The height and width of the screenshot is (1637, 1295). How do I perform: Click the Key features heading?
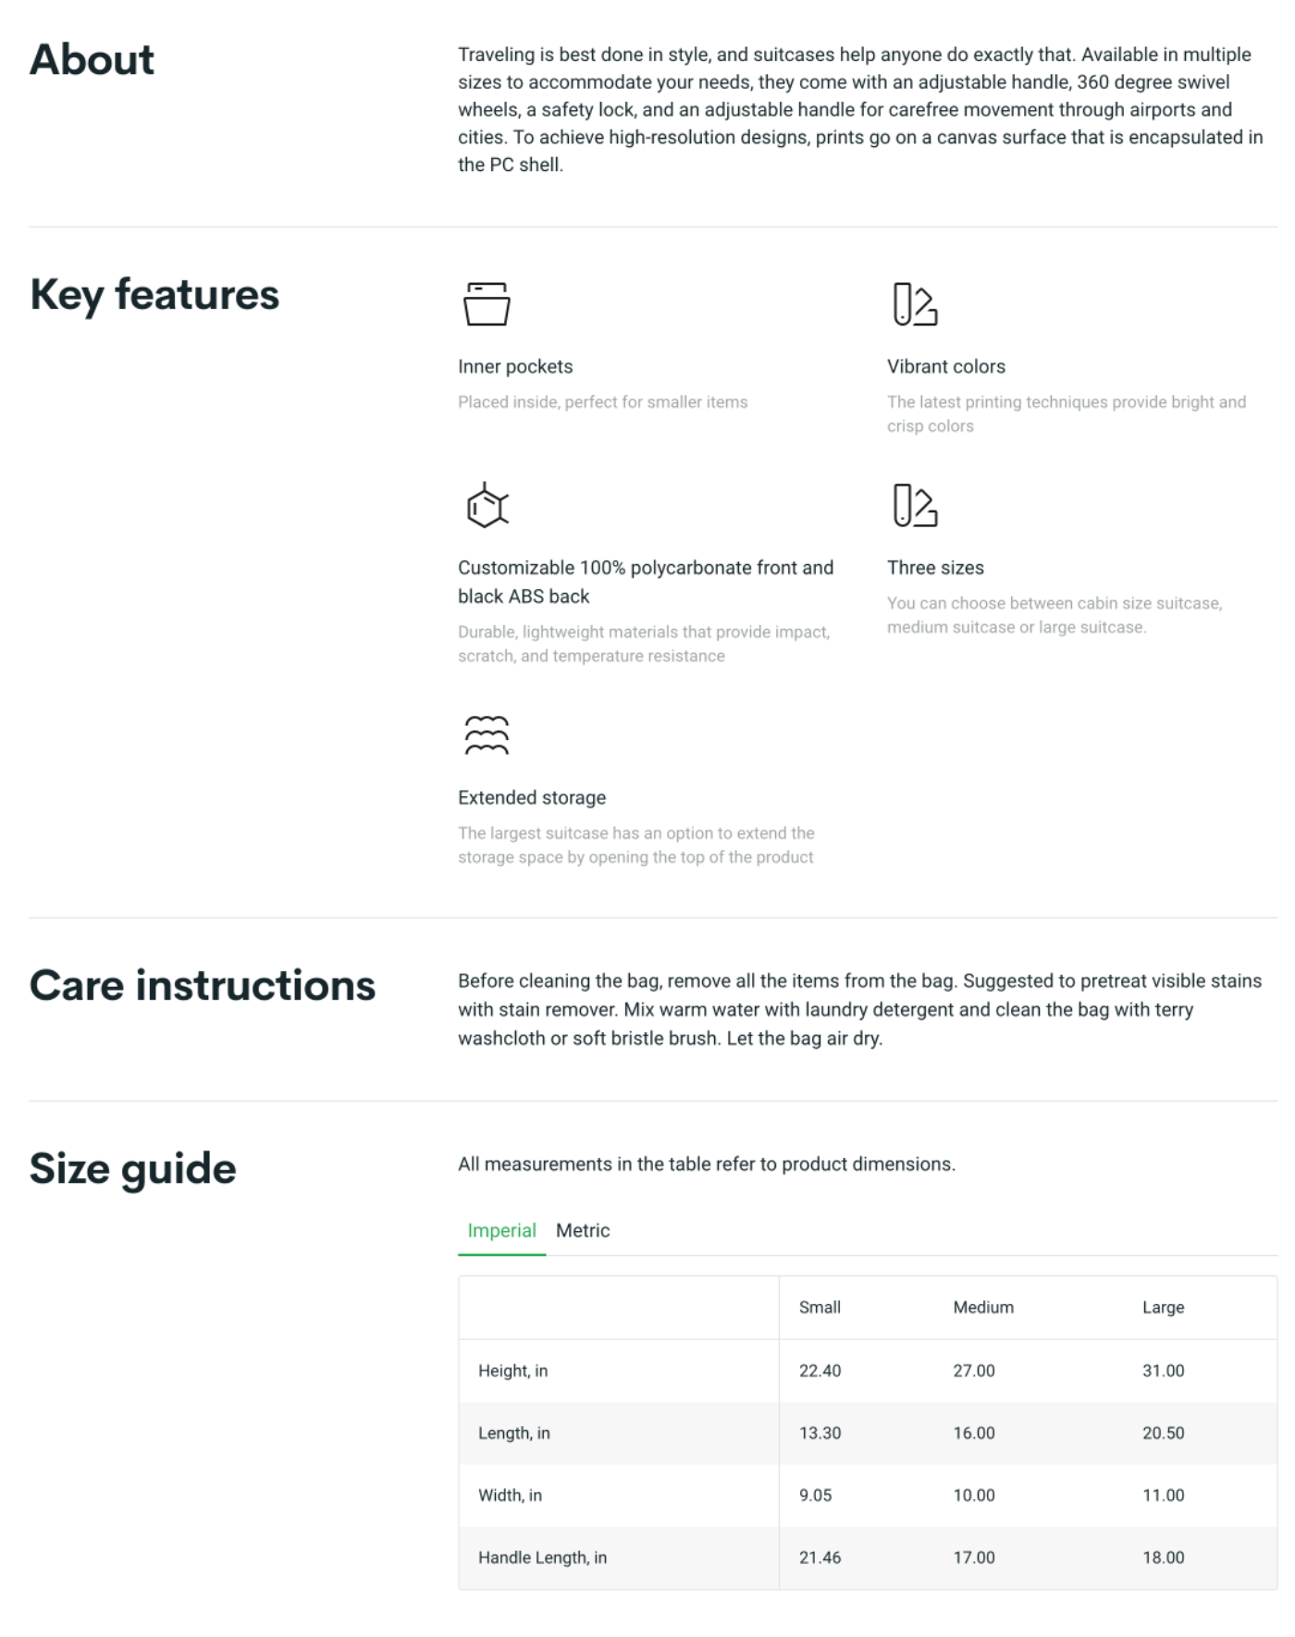click(x=154, y=295)
